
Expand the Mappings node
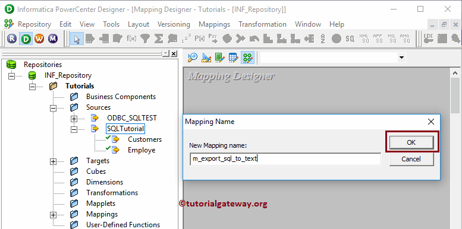click(53, 215)
